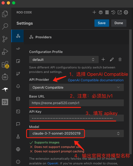Click the ROO CODE panel title
Image resolution: width=133 pixels, height=166 pixels.
[x=24, y=12]
